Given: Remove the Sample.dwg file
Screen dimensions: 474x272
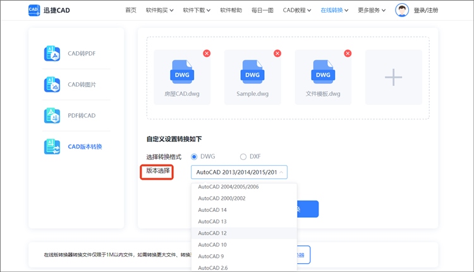Looking at the screenshot, I should tap(277, 54).
